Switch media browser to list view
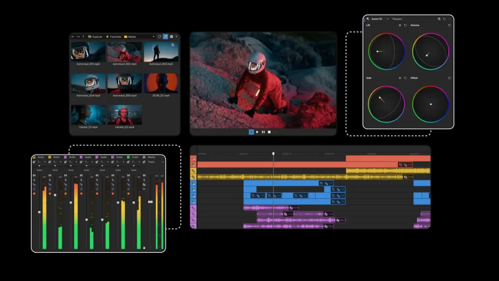 171,36
